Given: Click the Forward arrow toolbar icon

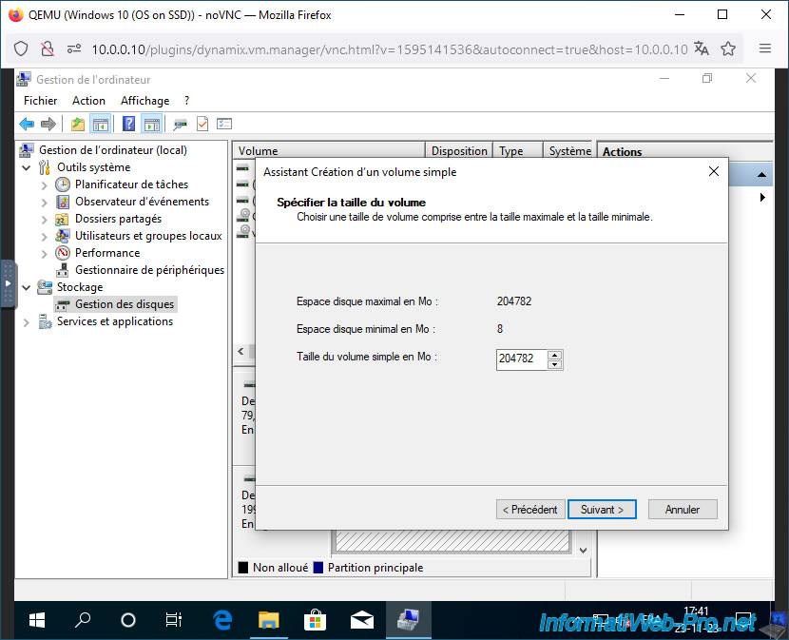Looking at the screenshot, I should click(48, 124).
